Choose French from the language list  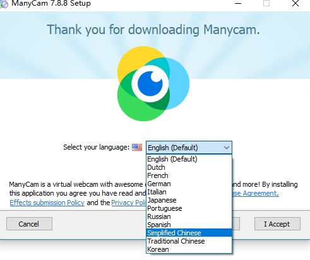189,175
